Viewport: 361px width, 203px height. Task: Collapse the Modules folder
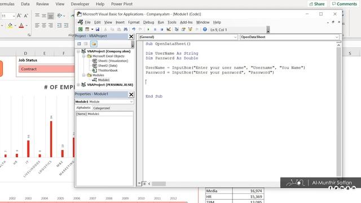[84, 75]
